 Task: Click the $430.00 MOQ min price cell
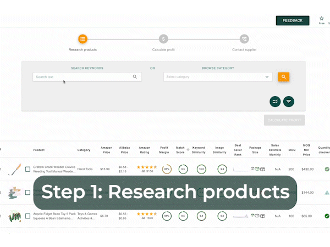[x=307, y=169]
